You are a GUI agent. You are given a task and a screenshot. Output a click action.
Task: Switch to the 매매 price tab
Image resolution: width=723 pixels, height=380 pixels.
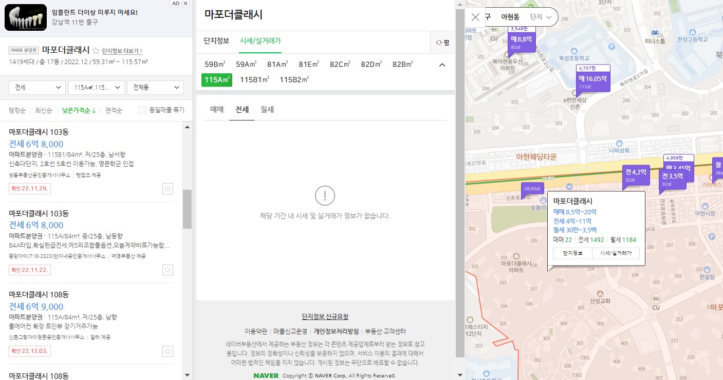[216, 110]
